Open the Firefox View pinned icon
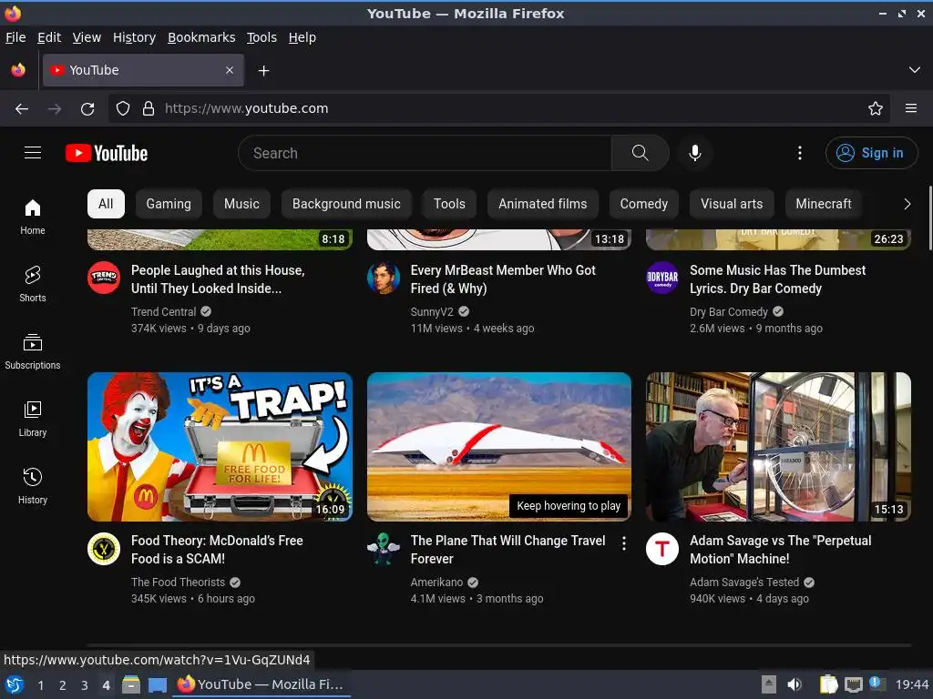 [x=18, y=70]
